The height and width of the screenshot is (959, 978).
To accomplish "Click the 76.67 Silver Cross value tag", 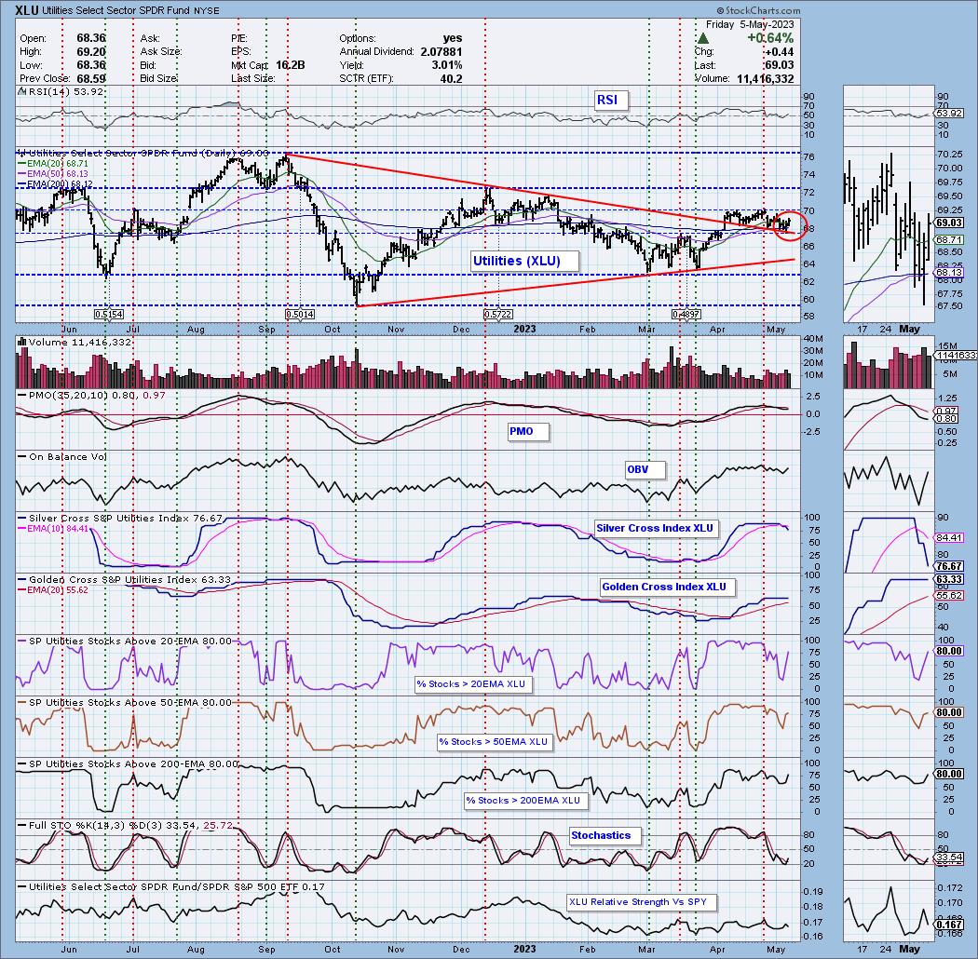I will (949, 566).
